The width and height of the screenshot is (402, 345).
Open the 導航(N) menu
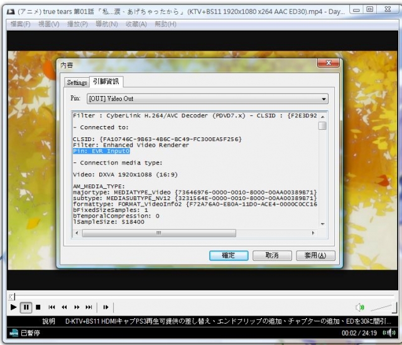click(107, 24)
